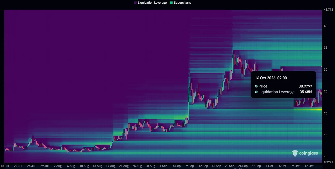Click the crosshair marker on right axis
The width and height of the screenshot is (335, 169).
(x=322, y=66)
